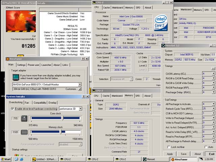Click the system tray icon beside the clock
Screen dimensions: 216x162
[x=201, y=159]
